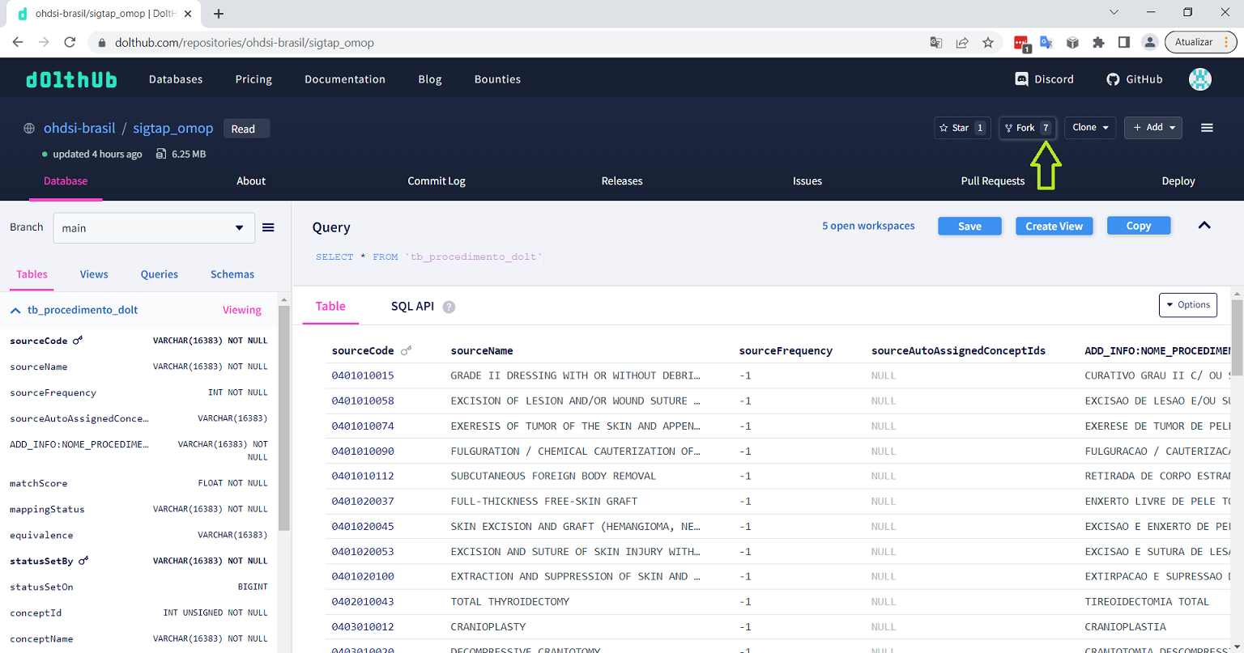The height and width of the screenshot is (653, 1244).
Task: Fork the sigtap_omop repository
Action: coord(1027,128)
